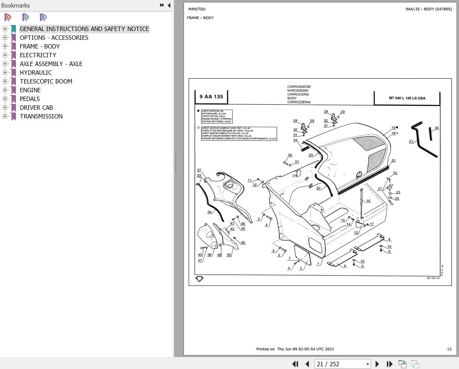Click the bookmark ribbon icon beside TRANSMISSION
Screen dimensions: 459x369
[x=14, y=117]
